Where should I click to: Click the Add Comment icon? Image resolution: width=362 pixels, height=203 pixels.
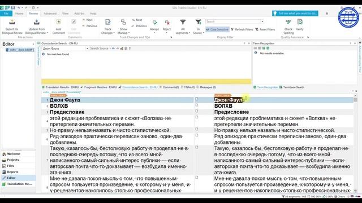[x=59, y=22]
